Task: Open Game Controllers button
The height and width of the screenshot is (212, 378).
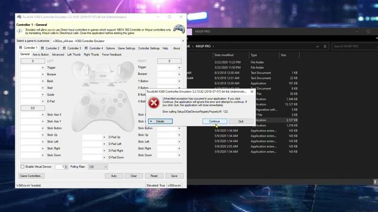Action: pos(31,176)
